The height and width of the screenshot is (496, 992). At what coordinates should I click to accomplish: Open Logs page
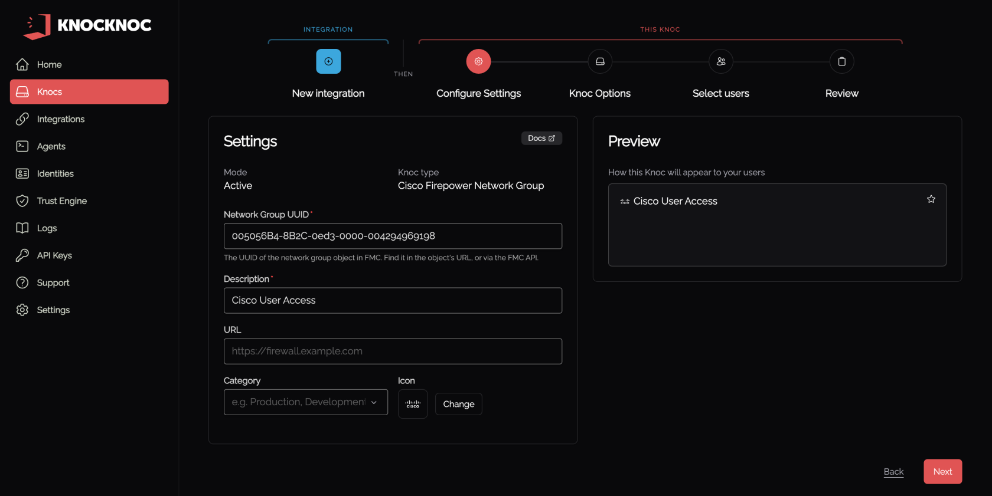pos(89,228)
